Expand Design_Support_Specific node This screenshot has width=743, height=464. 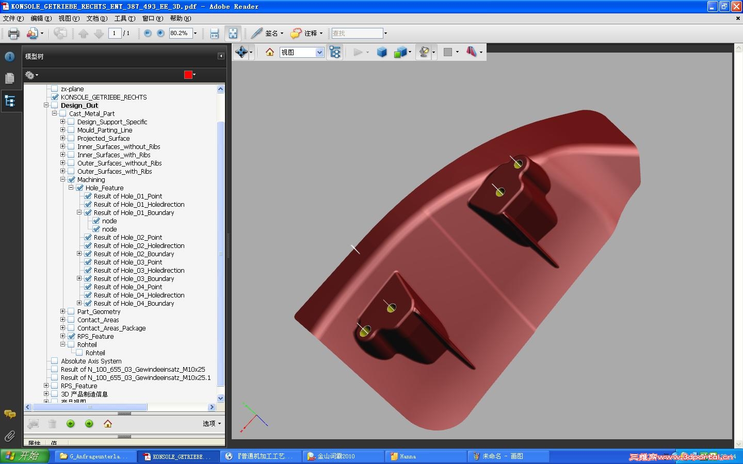[63, 122]
